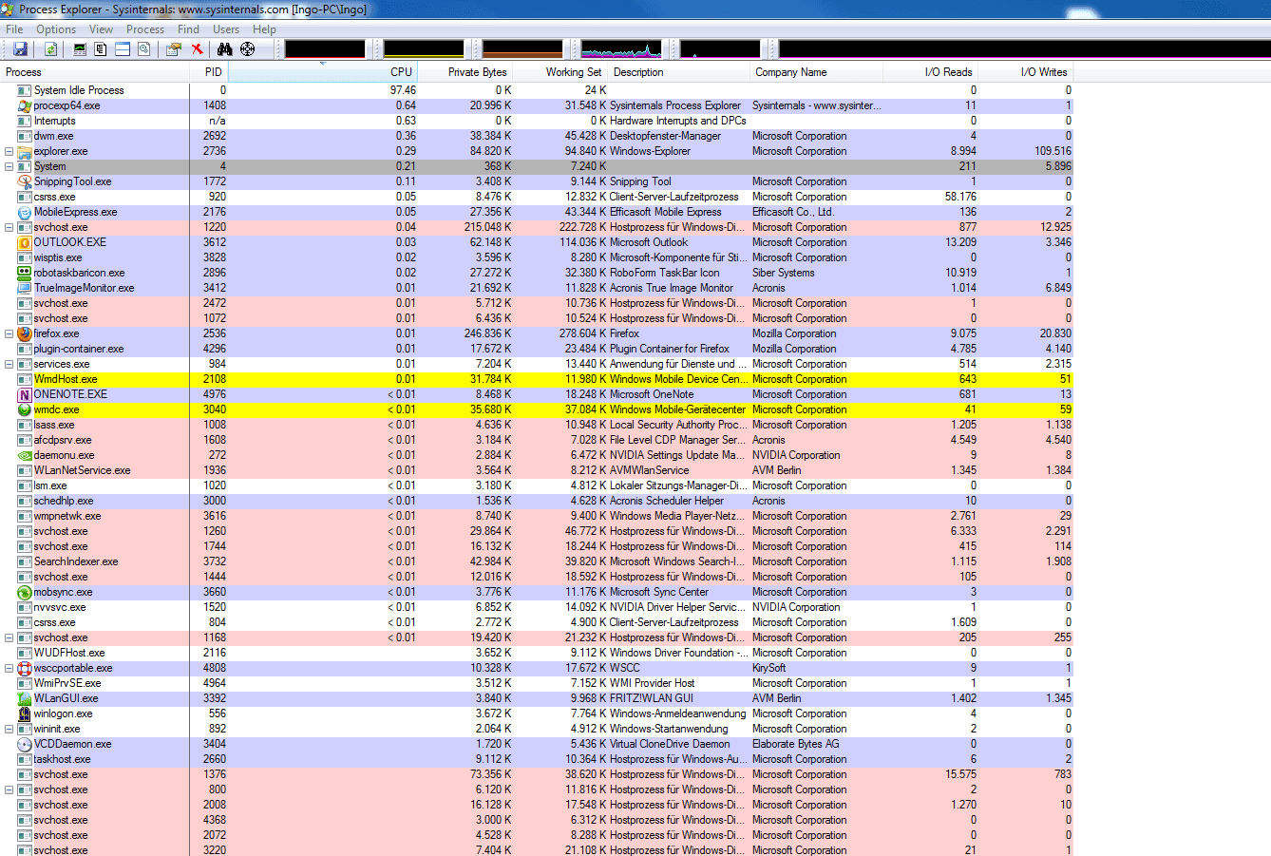Open the File menu
This screenshot has height=856, width=1271.
14,29
